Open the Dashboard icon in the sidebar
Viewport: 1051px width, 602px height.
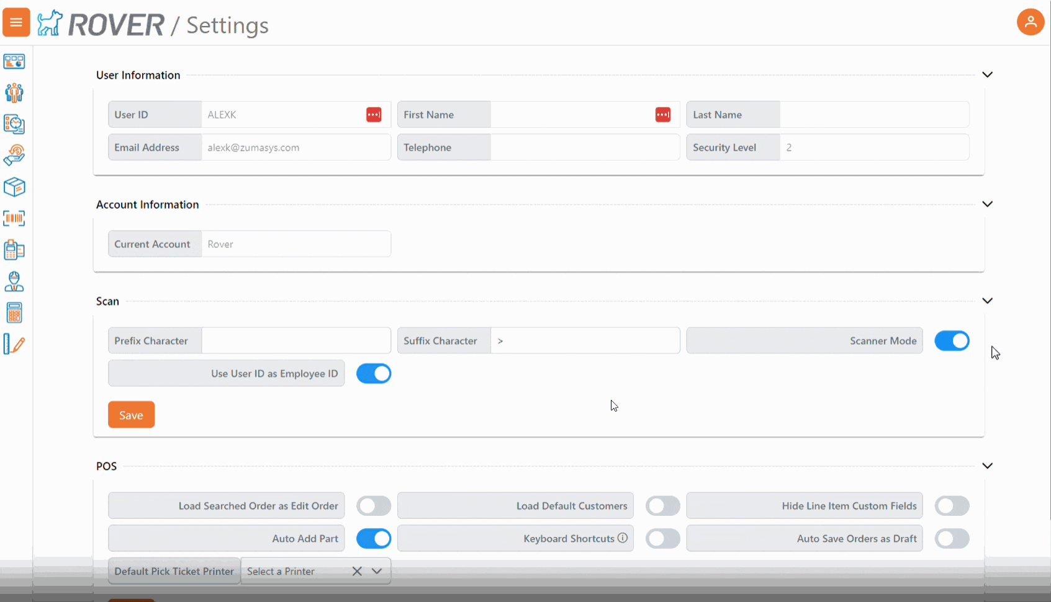14,61
